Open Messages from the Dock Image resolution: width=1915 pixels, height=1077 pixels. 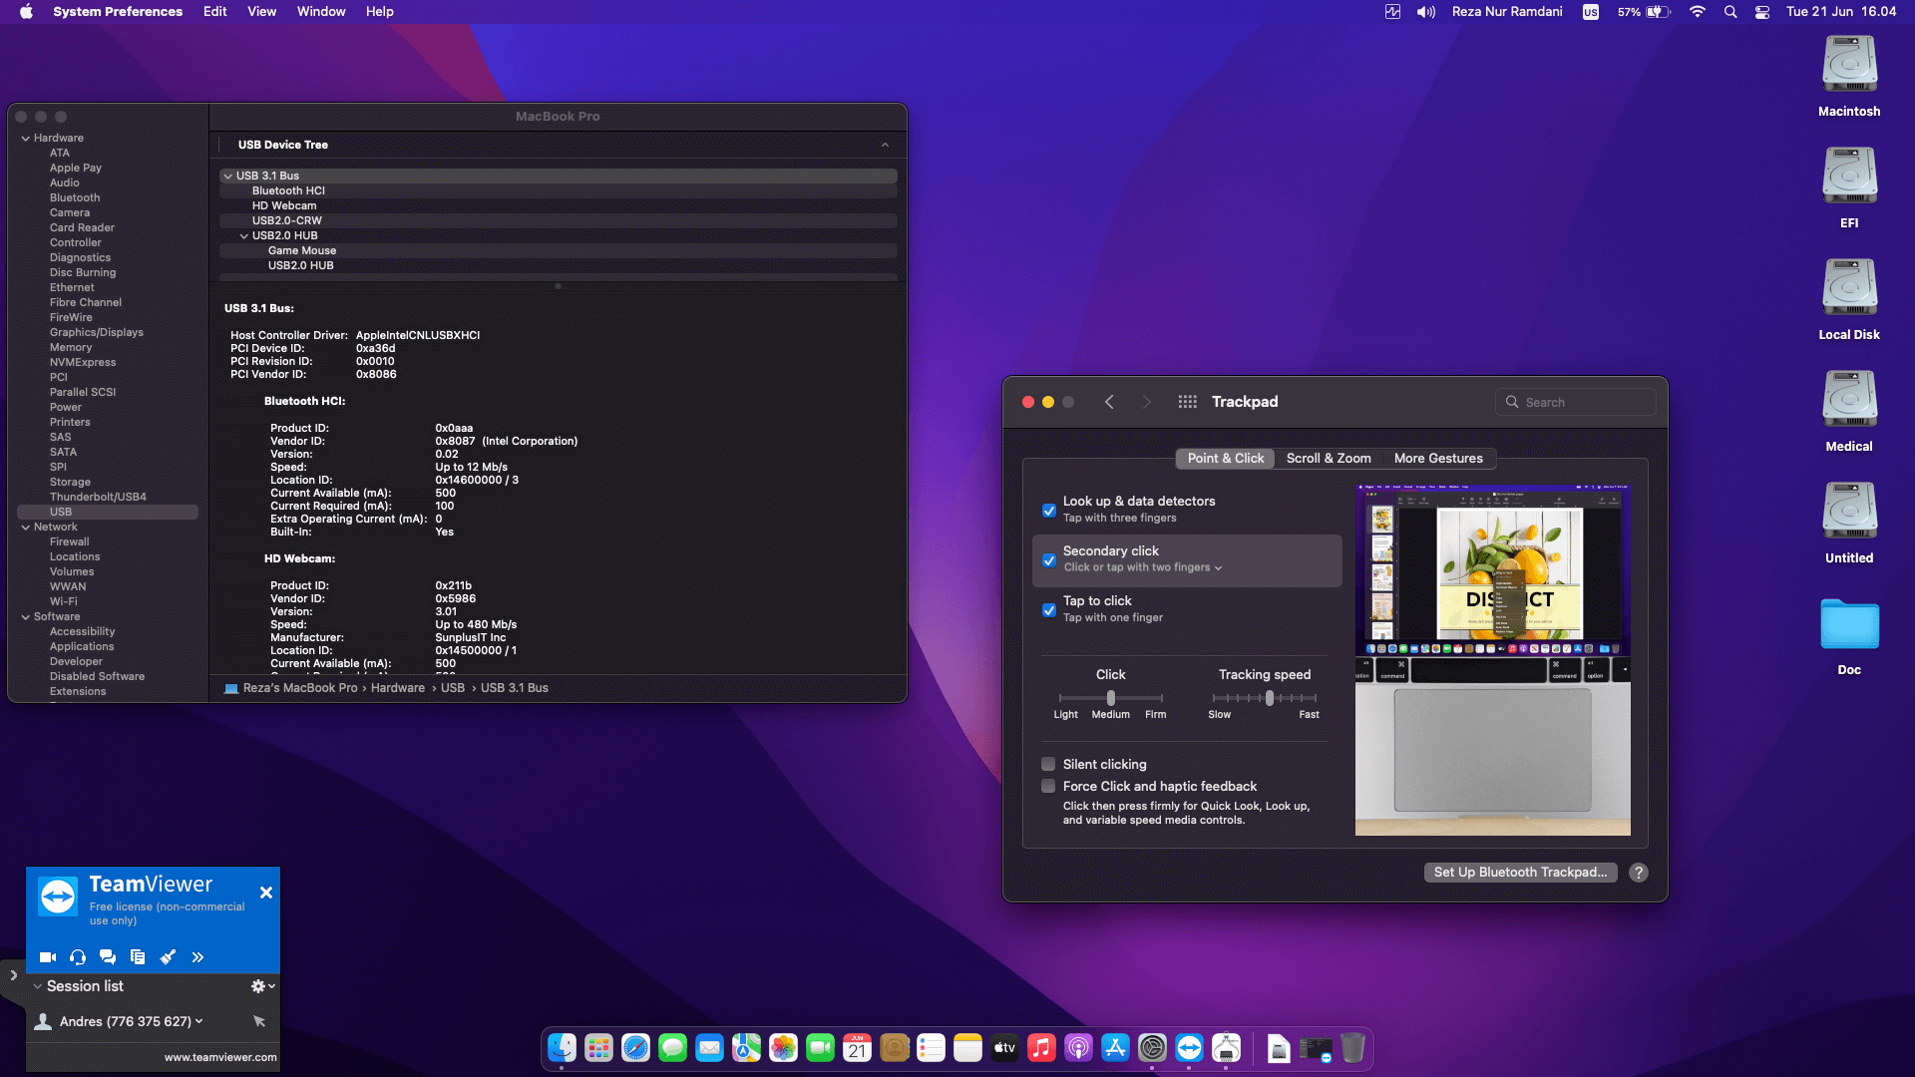673,1048
